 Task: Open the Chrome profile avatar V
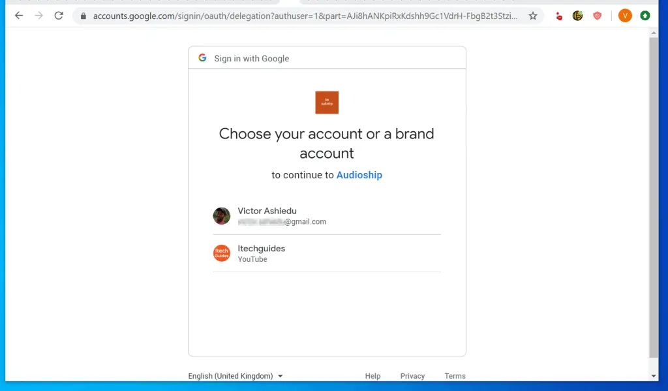625,16
